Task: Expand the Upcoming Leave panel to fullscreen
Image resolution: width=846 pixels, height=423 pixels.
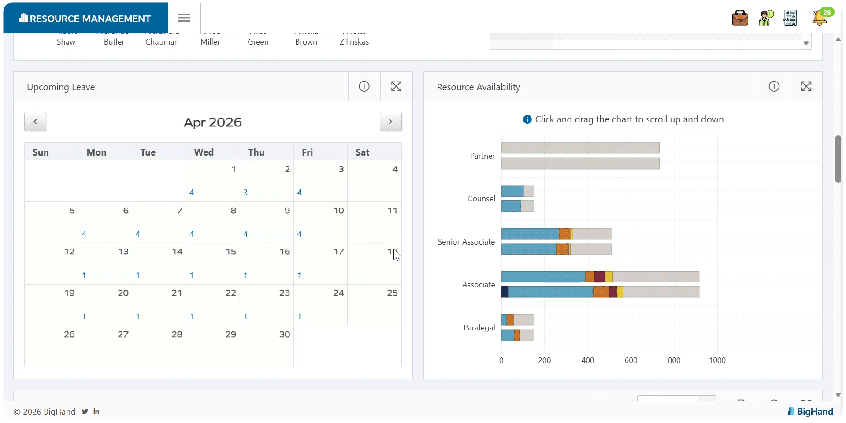Action: coord(396,86)
